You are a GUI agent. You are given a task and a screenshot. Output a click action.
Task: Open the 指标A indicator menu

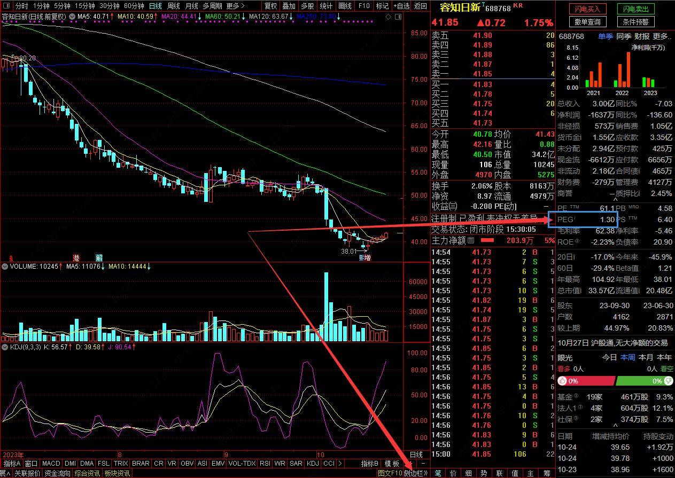12,464
